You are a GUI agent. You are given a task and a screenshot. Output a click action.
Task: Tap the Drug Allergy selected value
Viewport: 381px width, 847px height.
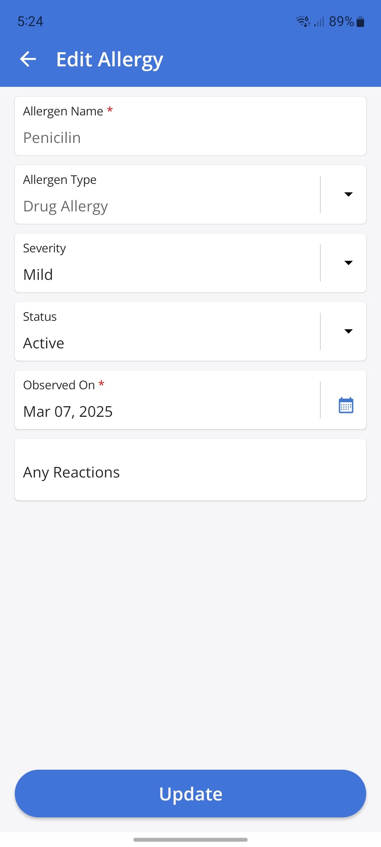[66, 206]
